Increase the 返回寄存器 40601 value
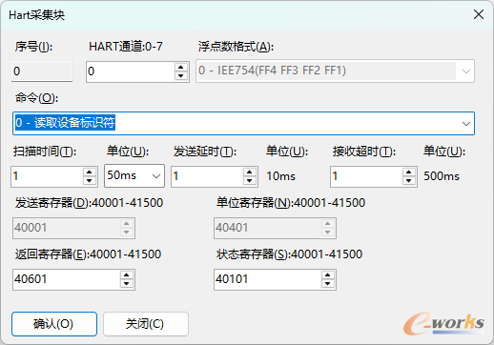494x345 pixels. tap(127, 274)
